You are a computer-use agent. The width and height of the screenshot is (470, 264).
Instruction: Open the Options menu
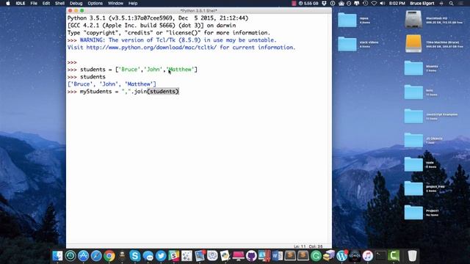[95, 3]
